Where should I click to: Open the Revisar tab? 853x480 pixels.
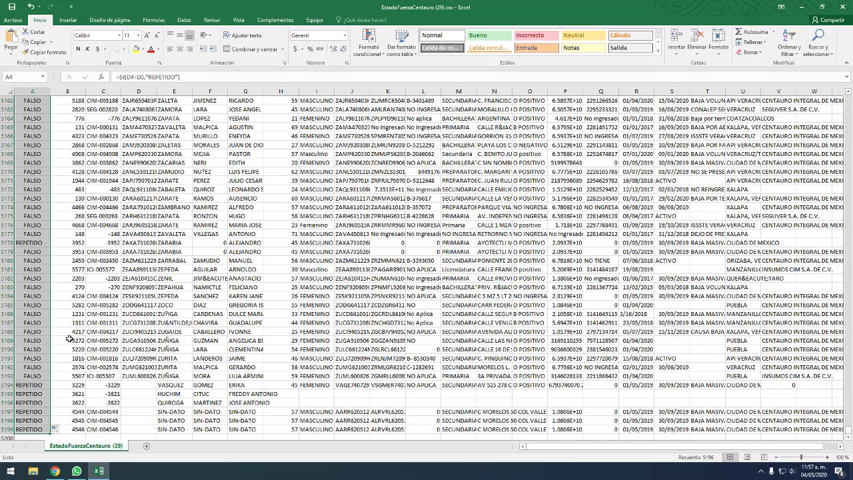[x=212, y=20]
